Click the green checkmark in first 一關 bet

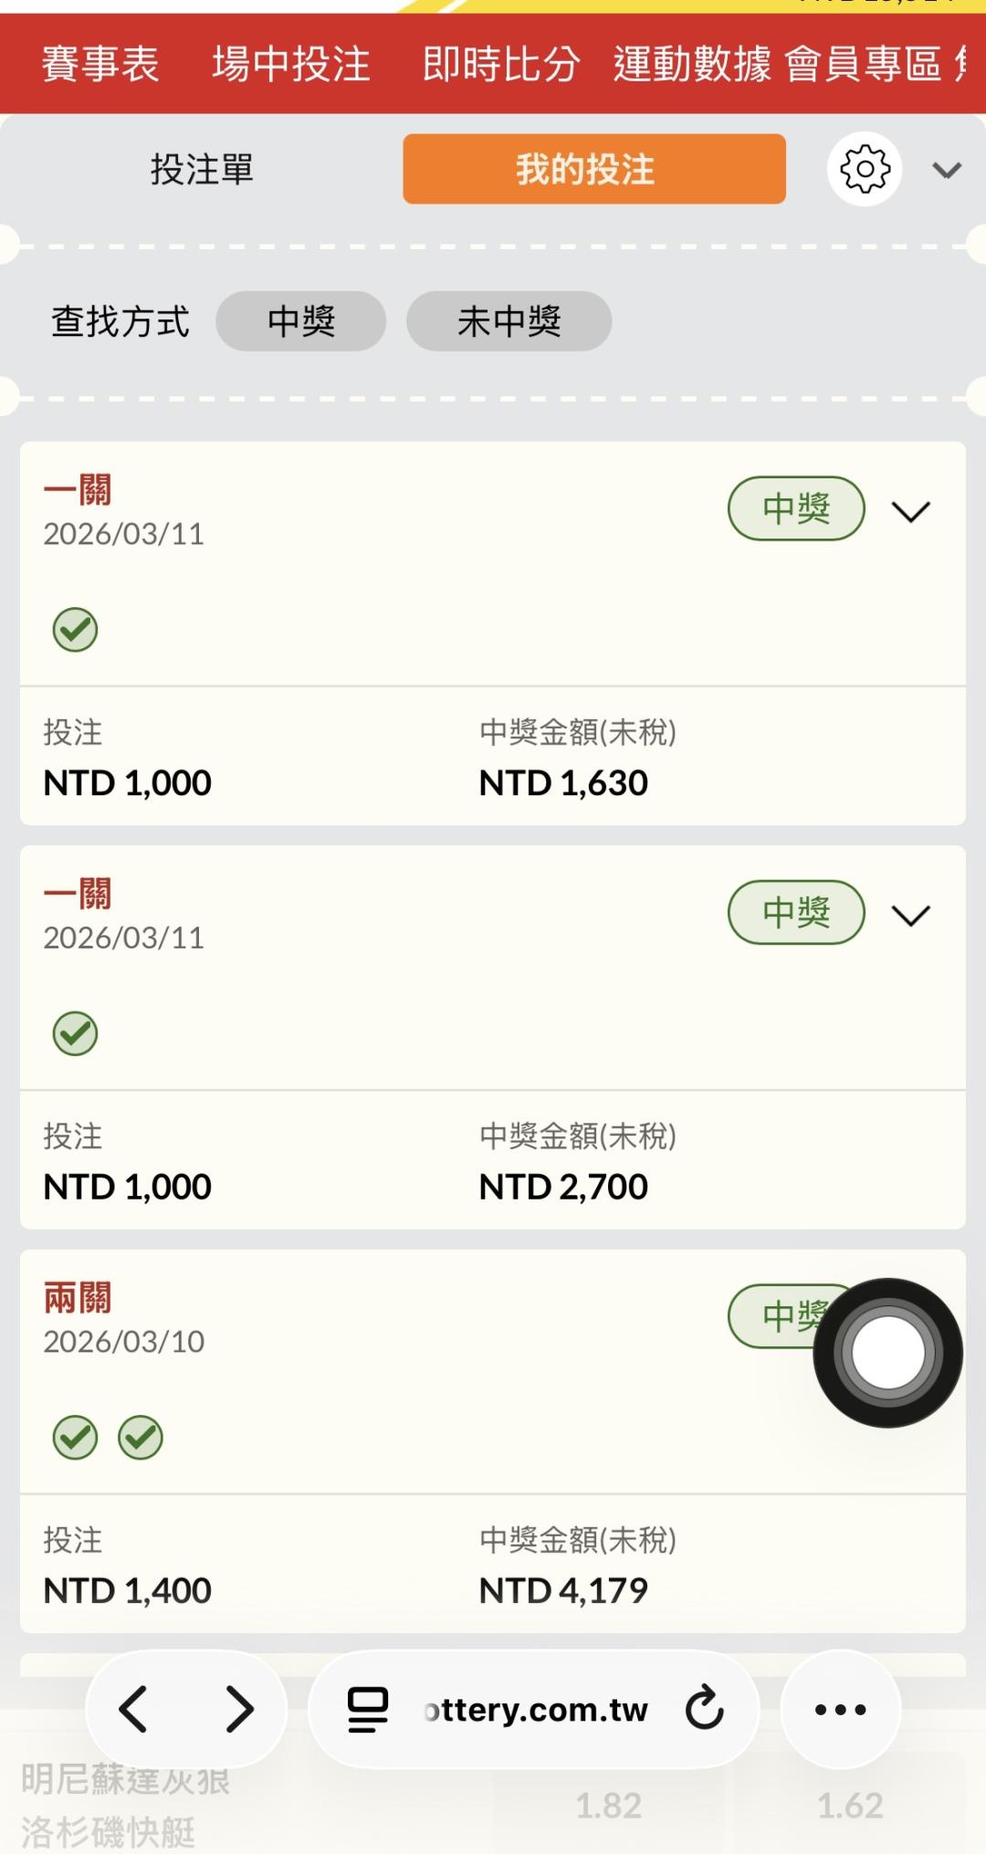(x=75, y=630)
